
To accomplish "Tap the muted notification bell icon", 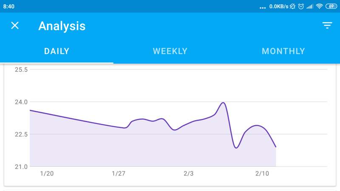I will tap(293, 6).
